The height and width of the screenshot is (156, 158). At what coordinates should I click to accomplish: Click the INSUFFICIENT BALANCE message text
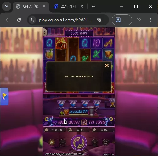click(79, 76)
